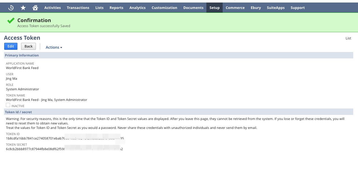Select the Setup menu
The width and height of the screenshot is (358, 170).
pyautogui.click(x=215, y=8)
